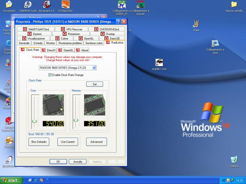Open the RadLinker DirectX sub-tab
The image size is (246, 184).
(x=49, y=50)
